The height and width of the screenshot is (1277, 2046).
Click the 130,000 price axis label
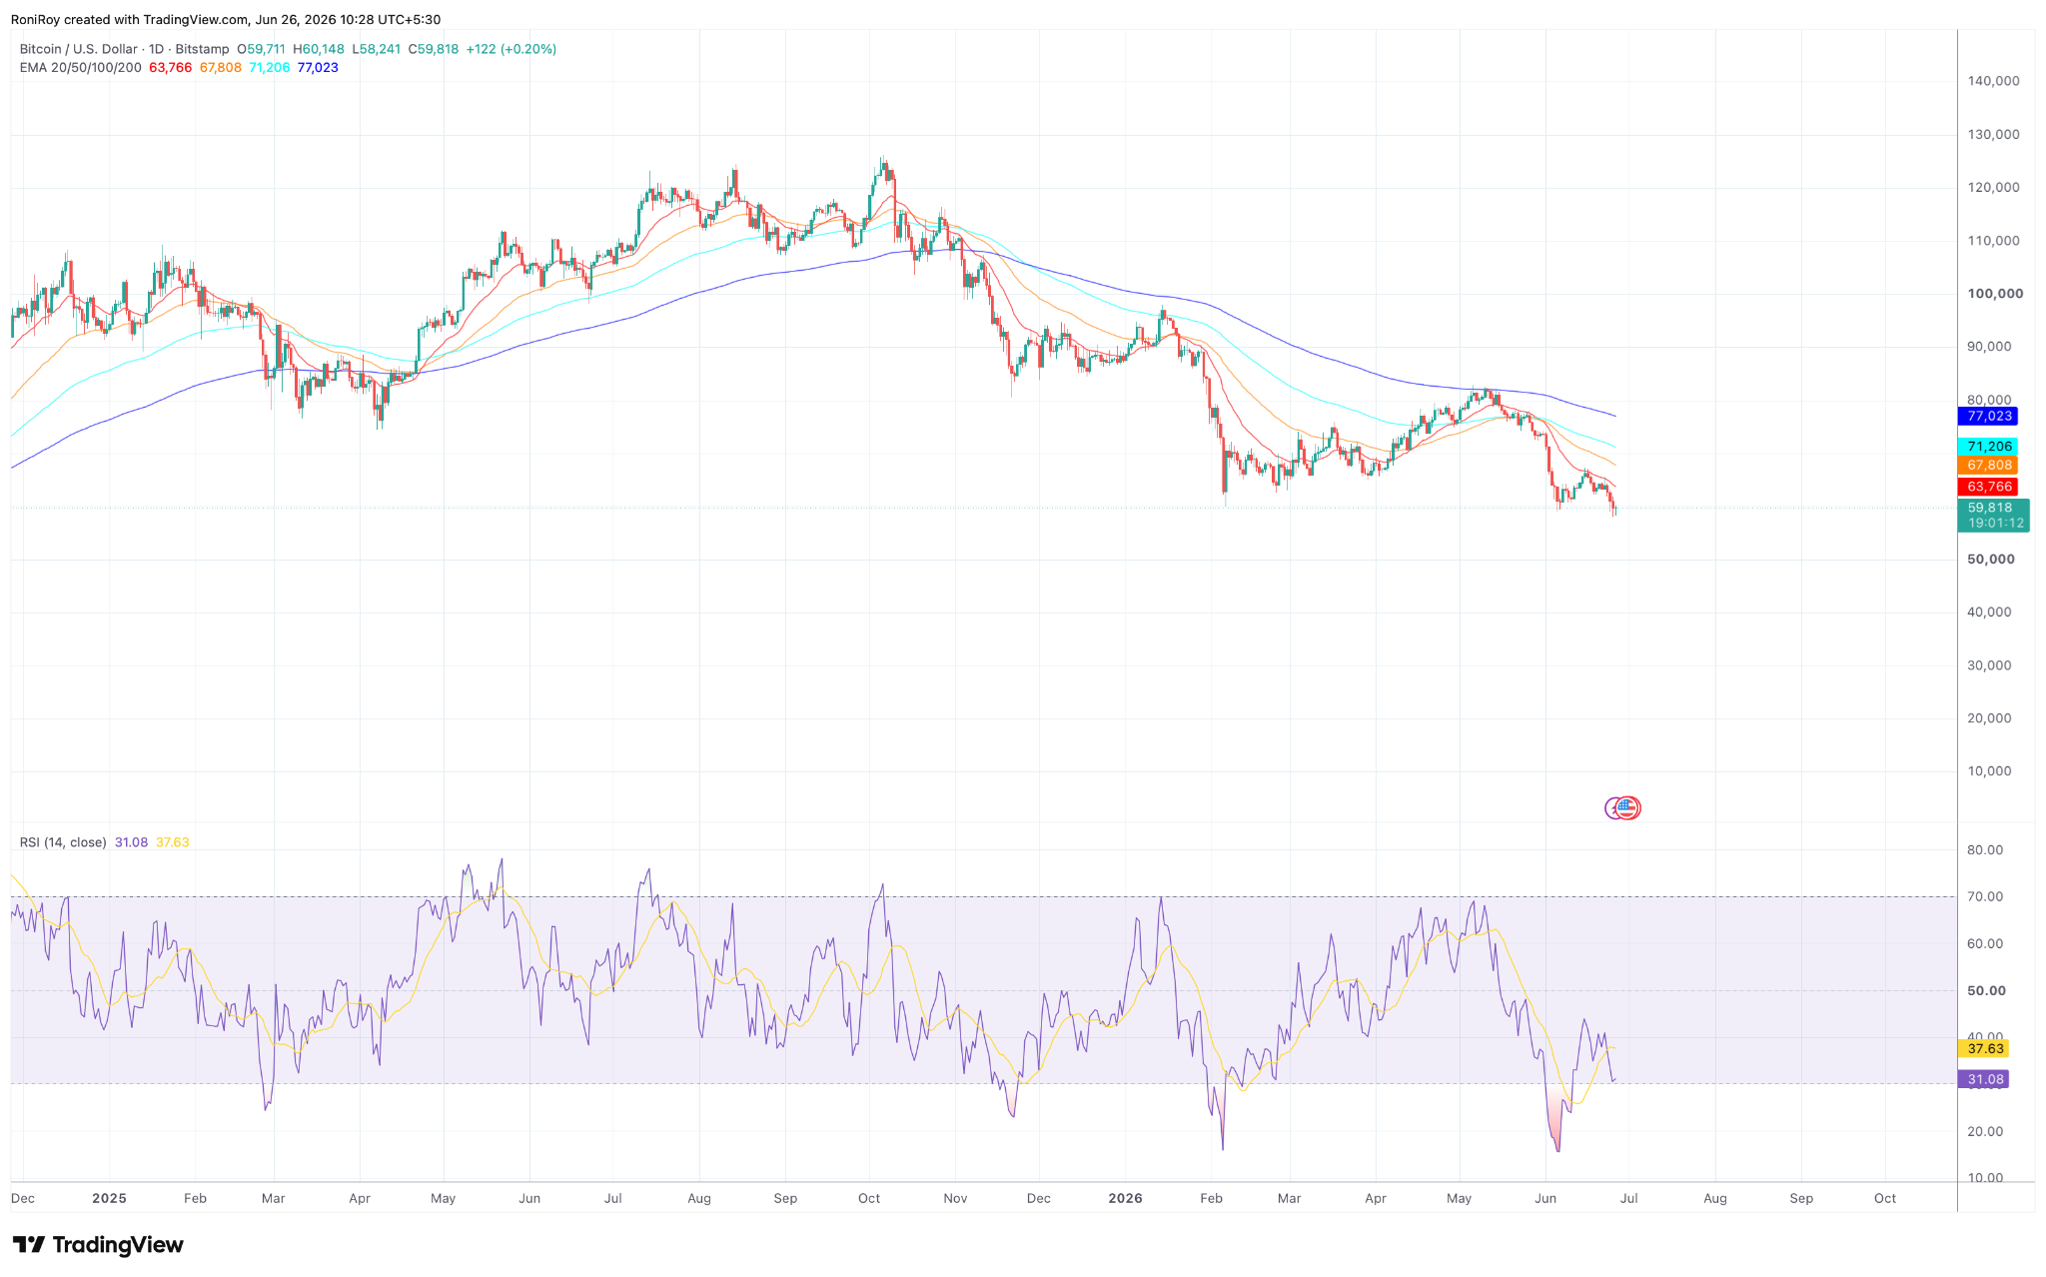1993,134
